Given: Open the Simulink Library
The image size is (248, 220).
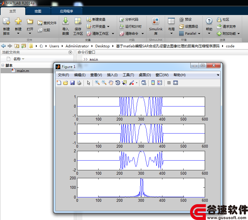Looking at the screenshot, I should click(x=156, y=26).
